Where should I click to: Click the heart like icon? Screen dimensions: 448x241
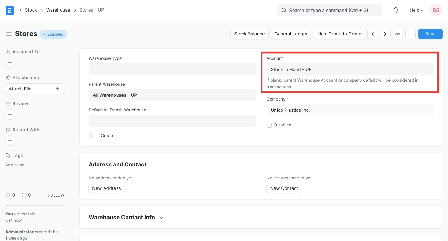(x=8, y=195)
